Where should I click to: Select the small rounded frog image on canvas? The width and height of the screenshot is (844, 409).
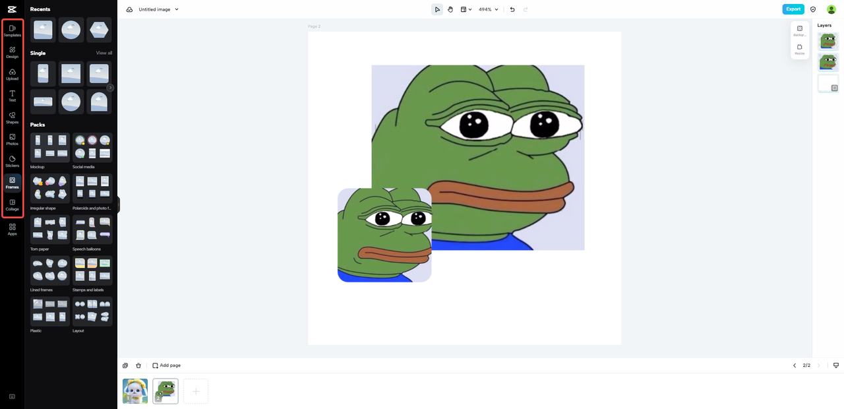[384, 236]
